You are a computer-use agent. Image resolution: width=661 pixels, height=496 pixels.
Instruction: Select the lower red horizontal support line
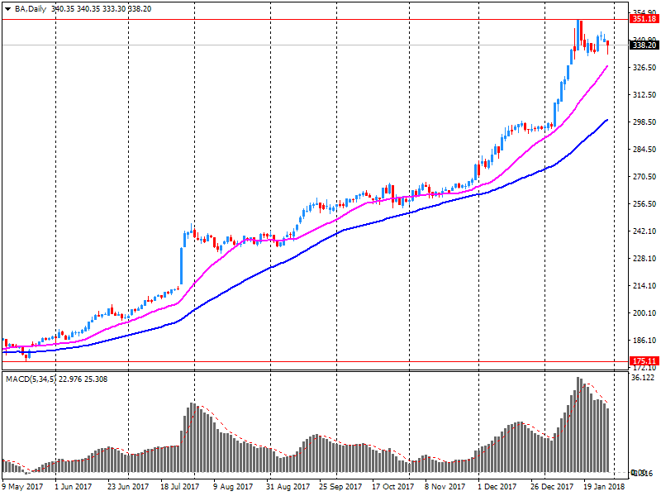coord(315,361)
